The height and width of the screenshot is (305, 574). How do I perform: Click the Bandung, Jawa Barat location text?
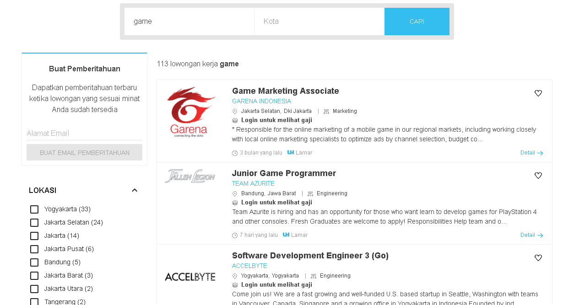269,193
